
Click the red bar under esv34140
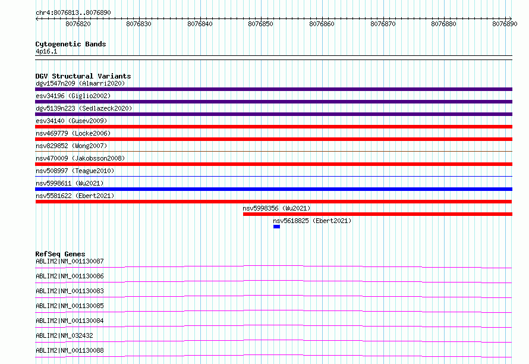pyautogui.click(x=273, y=127)
